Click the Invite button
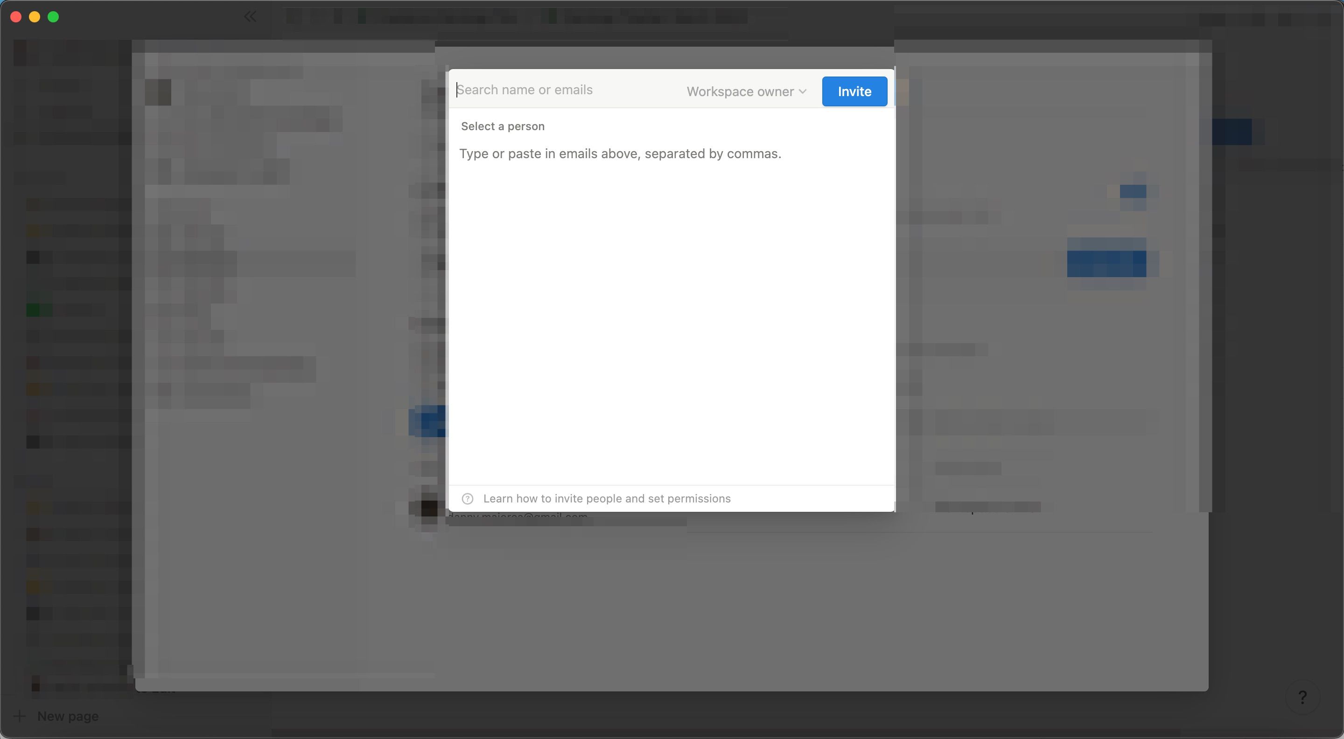The height and width of the screenshot is (739, 1344). 854,91
